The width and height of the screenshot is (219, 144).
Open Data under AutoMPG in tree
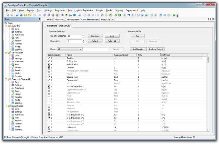[x=17, y=29]
